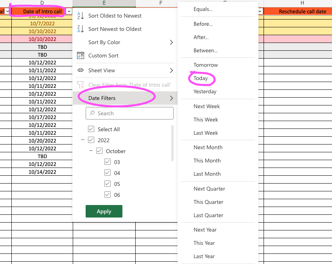Uncheck the 06 day checkbox
This screenshot has width=332, height=264.
[108, 195]
